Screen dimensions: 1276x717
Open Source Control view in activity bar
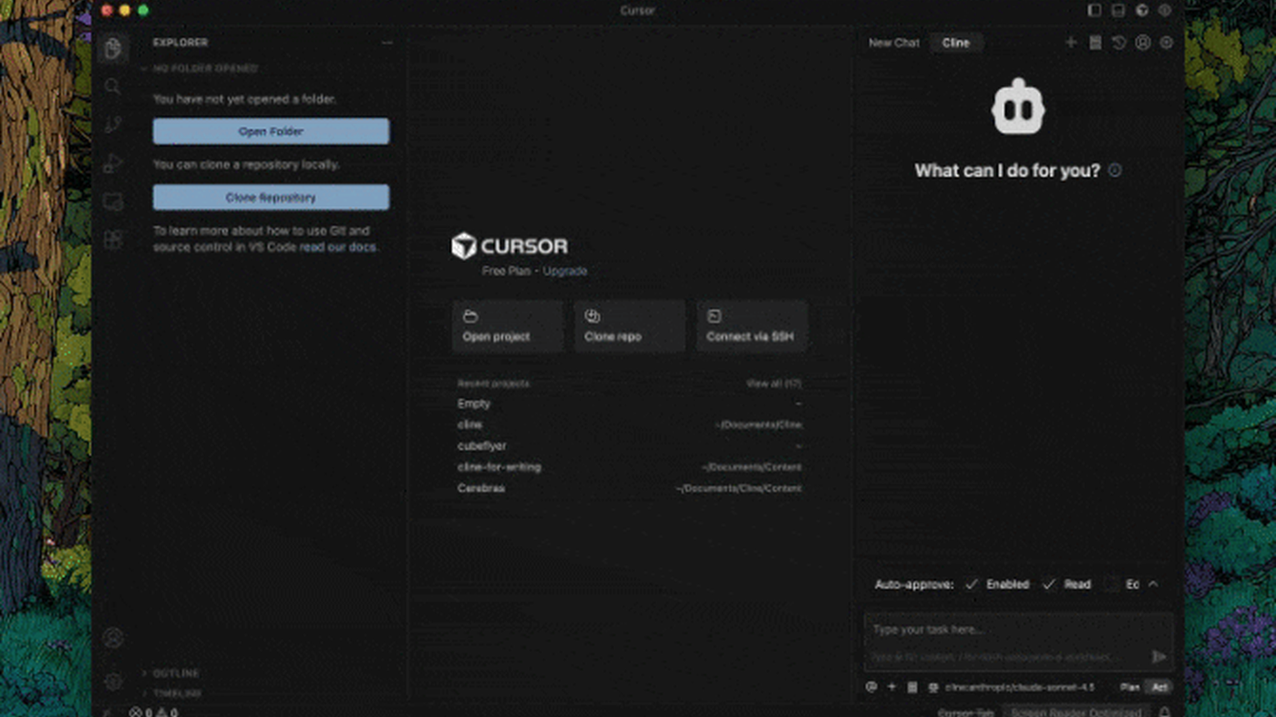point(113,126)
